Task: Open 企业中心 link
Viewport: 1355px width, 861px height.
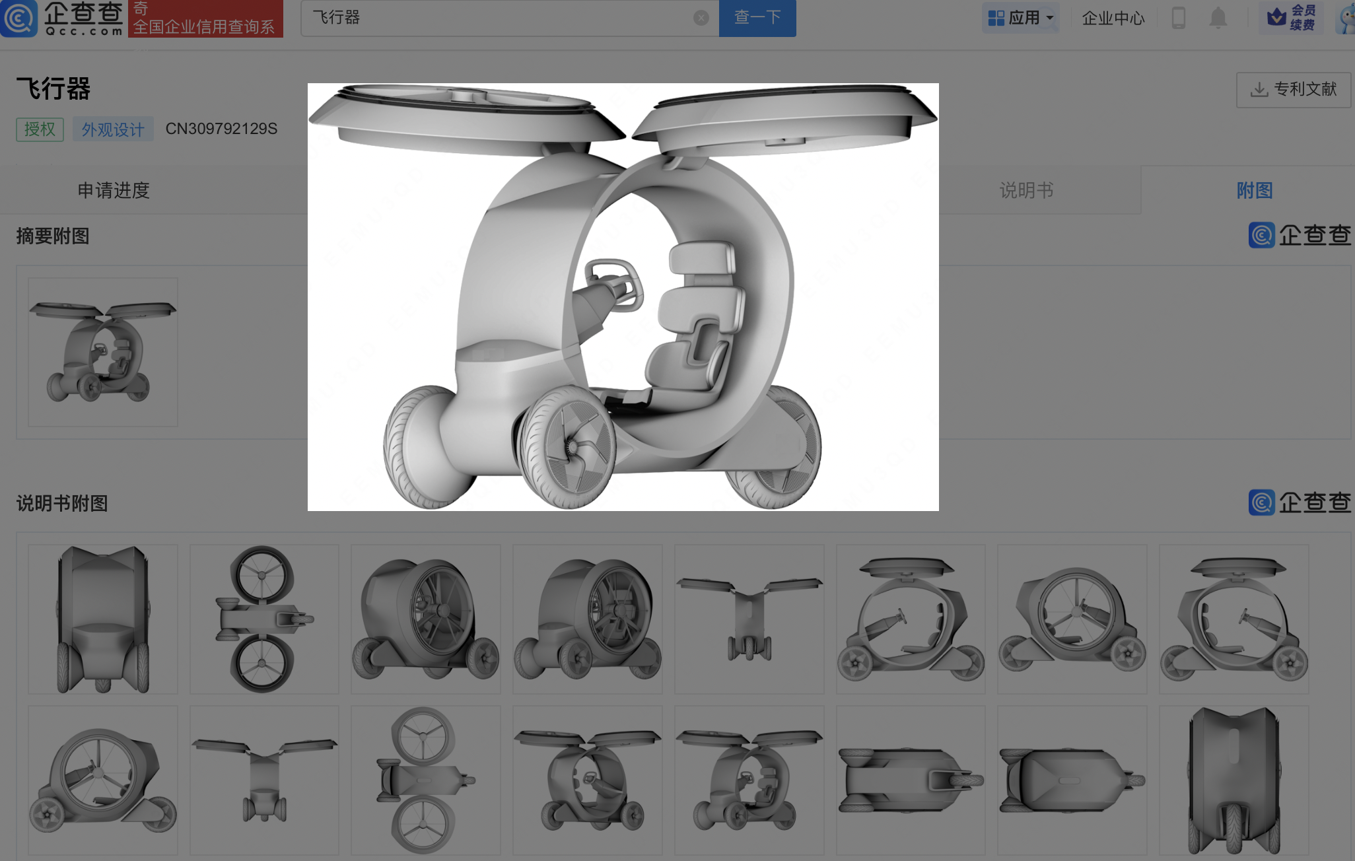Action: (x=1113, y=18)
